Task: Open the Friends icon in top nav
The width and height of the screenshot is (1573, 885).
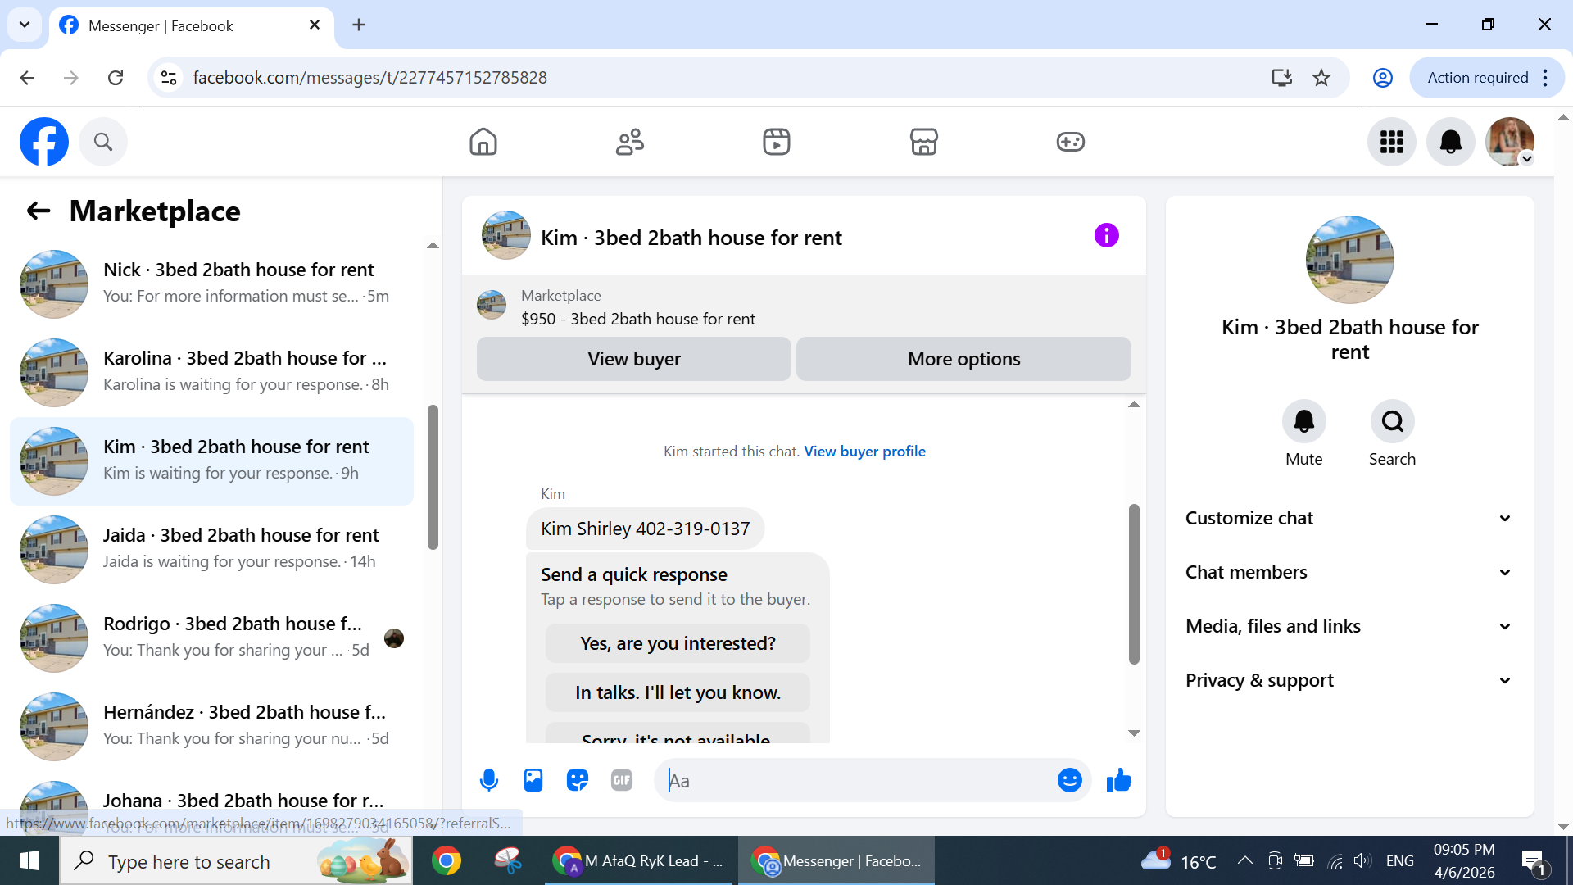Action: click(x=630, y=142)
